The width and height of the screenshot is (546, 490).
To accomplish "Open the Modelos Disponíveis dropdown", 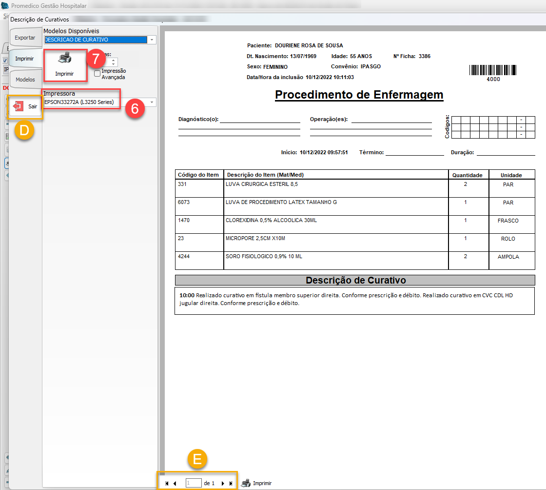I will coord(152,40).
